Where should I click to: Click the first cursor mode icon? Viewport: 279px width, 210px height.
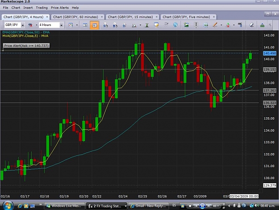click(x=105, y=25)
